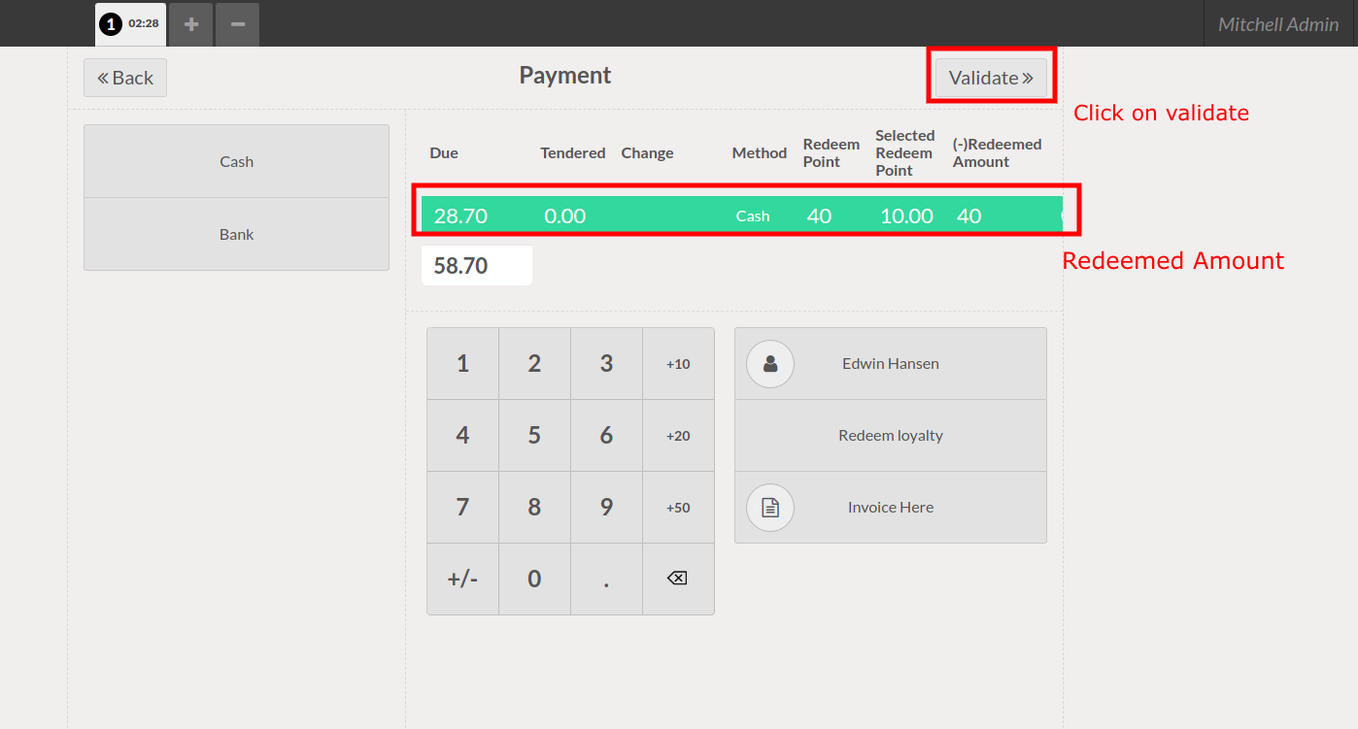Image resolution: width=1358 pixels, height=729 pixels.
Task: Remove the order with minus icon
Action: click(237, 24)
